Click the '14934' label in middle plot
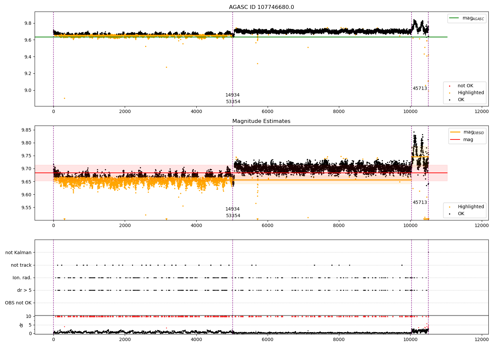This screenshot has width=495, height=347. [232, 209]
